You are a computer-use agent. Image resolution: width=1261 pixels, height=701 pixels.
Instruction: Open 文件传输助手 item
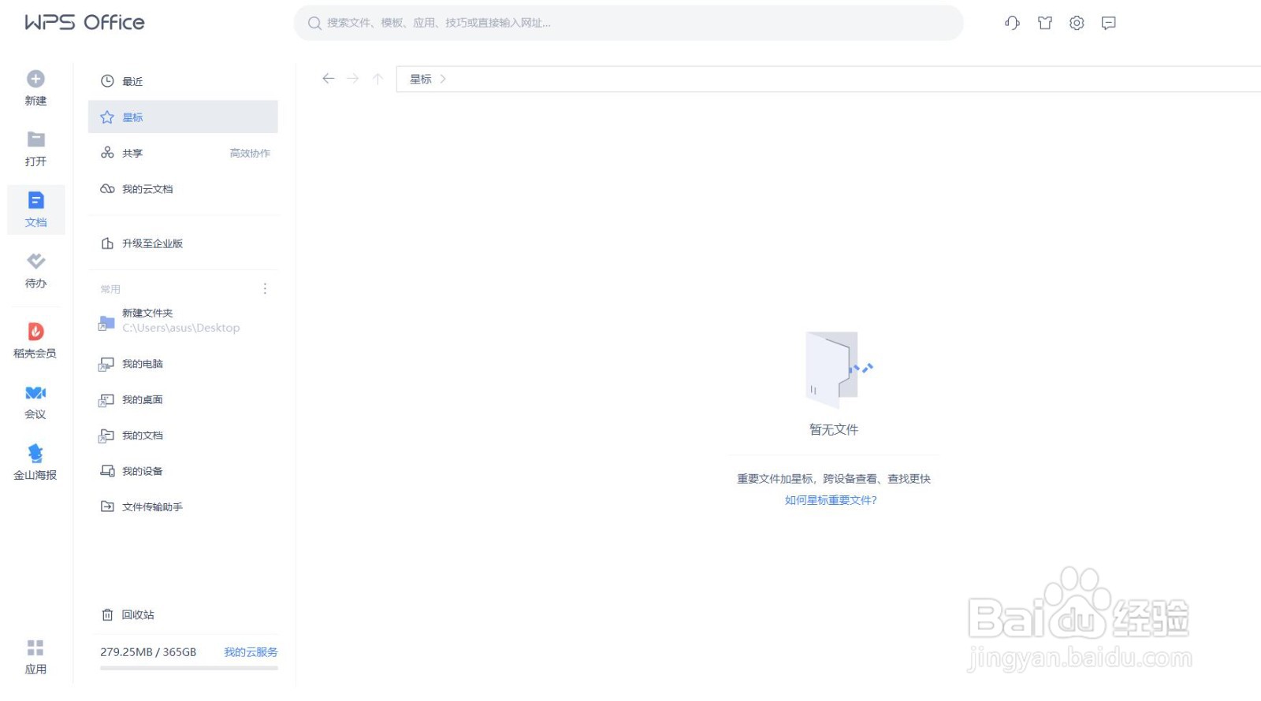click(x=183, y=506)
